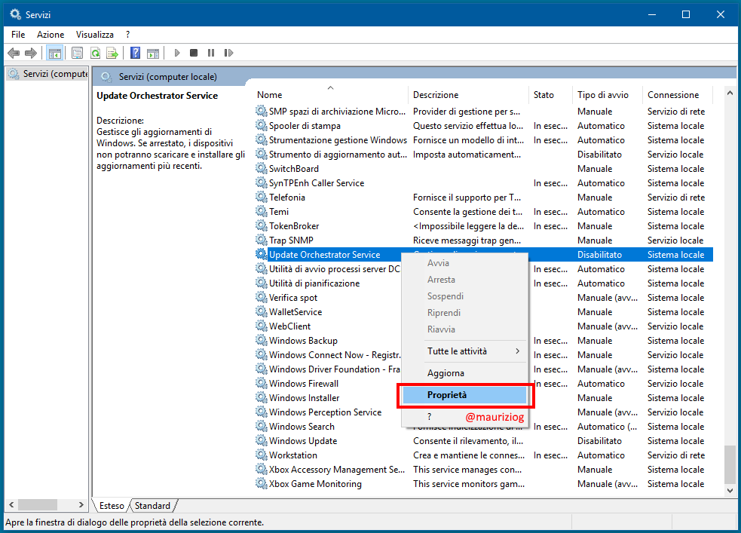Select the Temi service row

coord(483,211)
